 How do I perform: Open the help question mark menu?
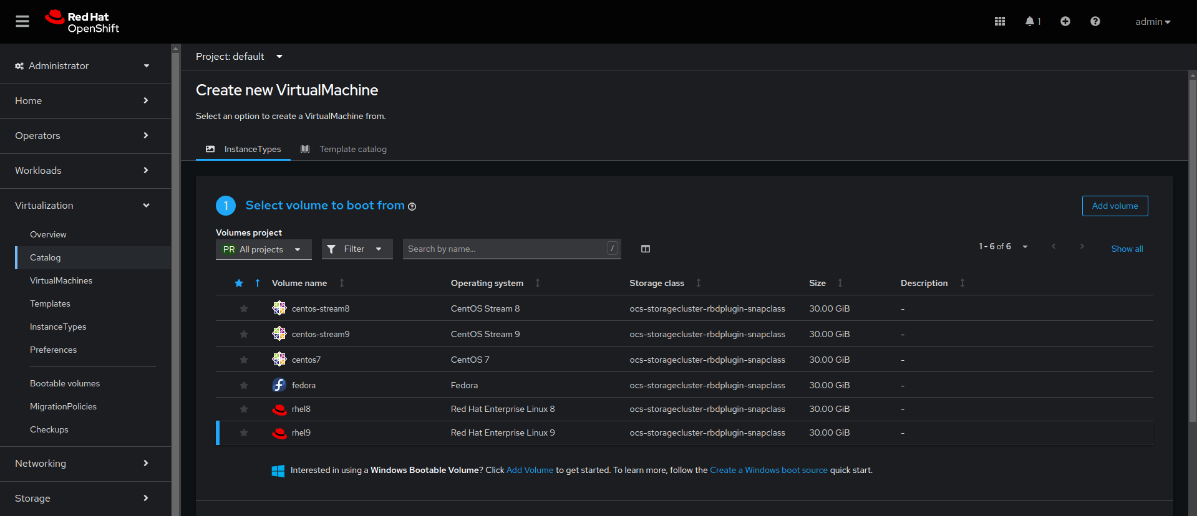point(1095,21)
